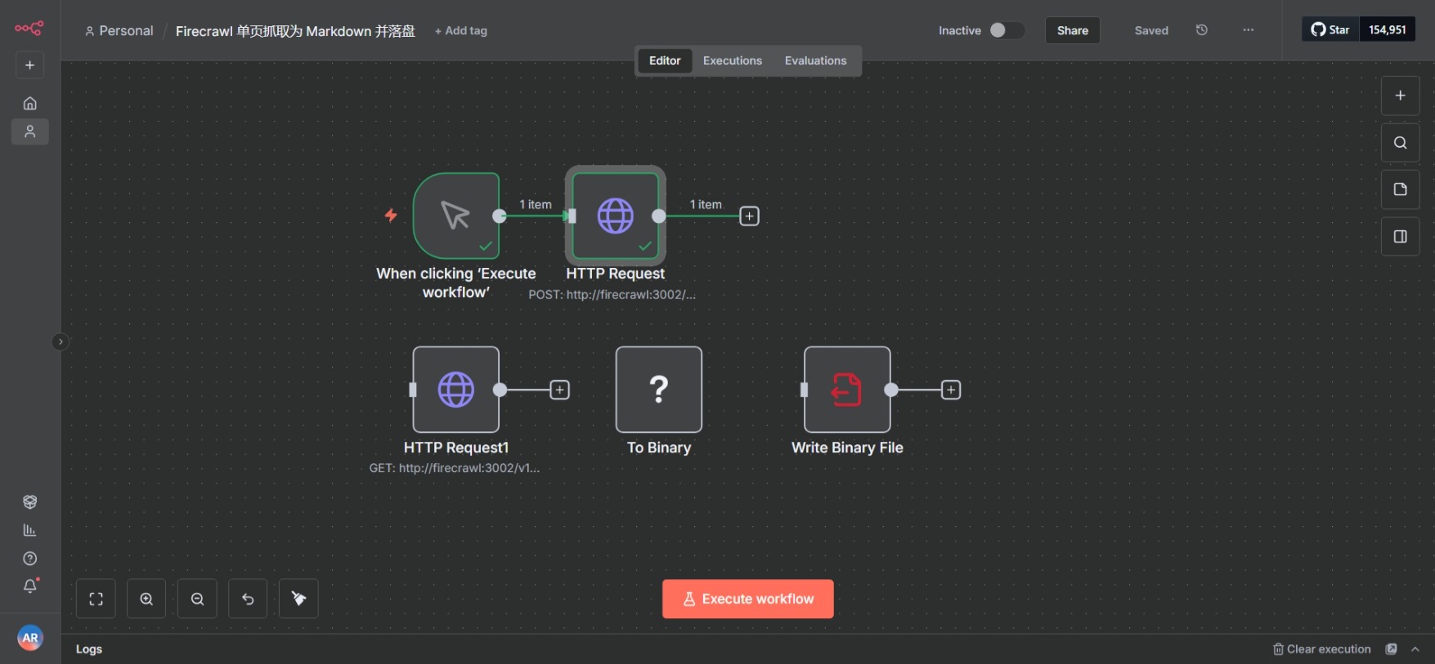
Task: Click the fit-to-view canvas icon
Action: point(96,599)
